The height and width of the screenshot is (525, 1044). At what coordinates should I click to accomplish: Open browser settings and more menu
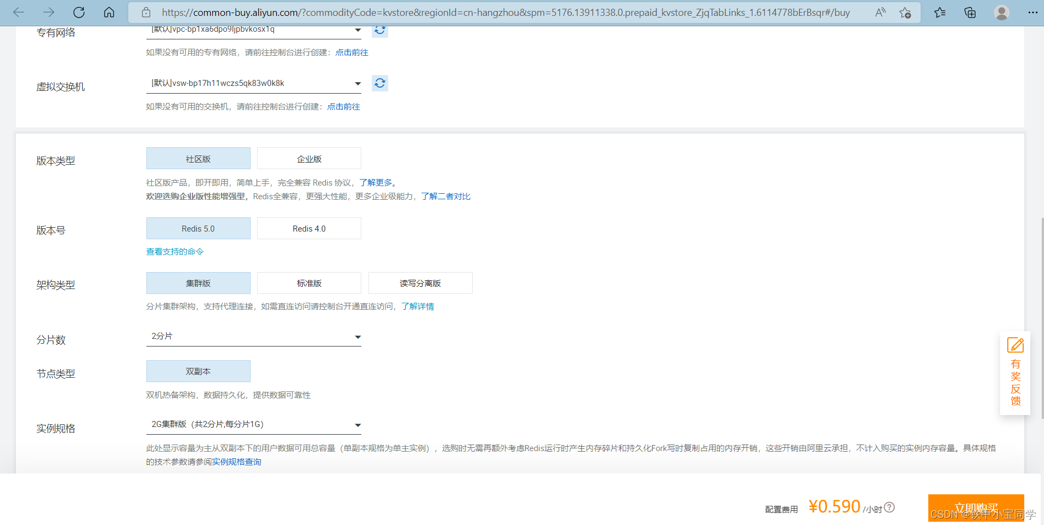1032,12
